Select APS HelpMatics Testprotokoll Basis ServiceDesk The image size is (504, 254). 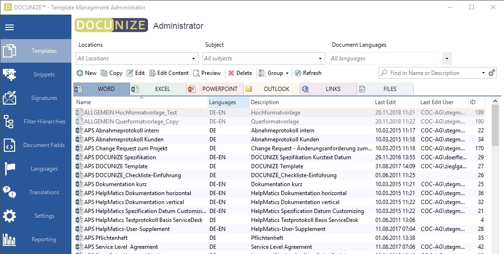click(279, 220)
